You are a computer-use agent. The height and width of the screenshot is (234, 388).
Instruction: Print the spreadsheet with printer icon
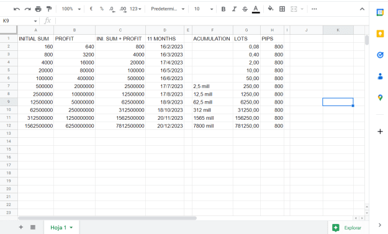pyautogui.click(x=38, y=9)
